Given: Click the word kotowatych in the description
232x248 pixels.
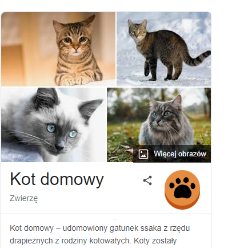Looking at the screenshot, I should click(110, 241).
